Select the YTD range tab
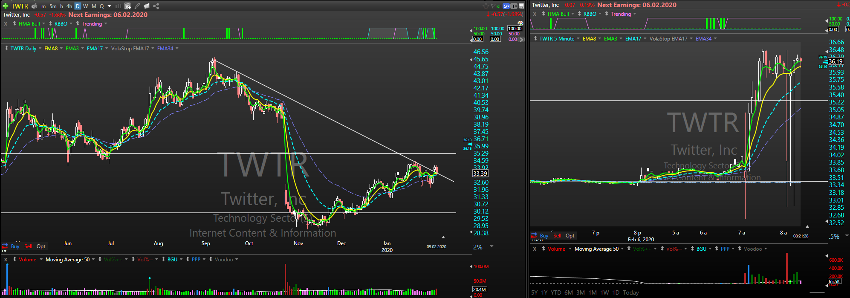Image resolution: width=850 pixels, height=298 pixels. tap(556, 292)
